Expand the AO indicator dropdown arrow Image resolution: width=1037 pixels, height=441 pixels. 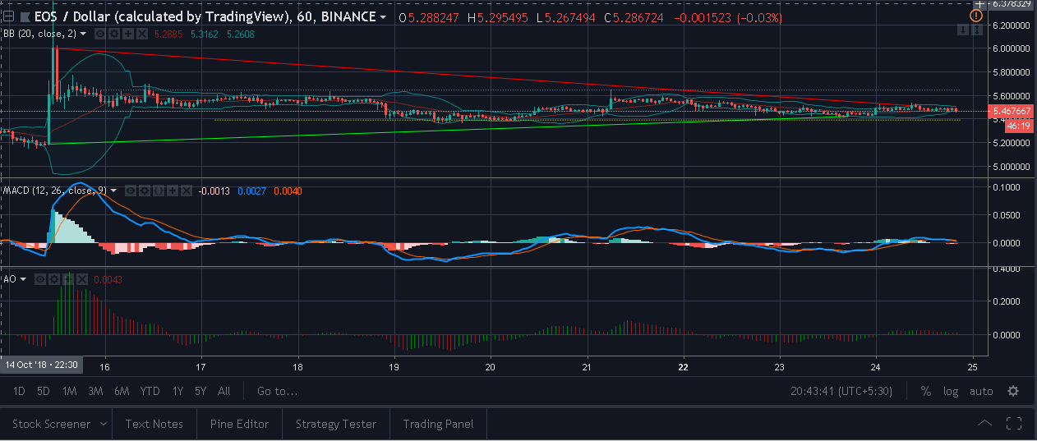point(23,279)
